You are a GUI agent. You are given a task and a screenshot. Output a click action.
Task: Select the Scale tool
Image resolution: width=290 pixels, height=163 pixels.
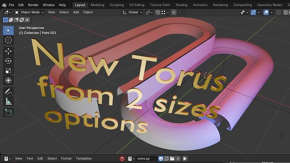(x=8, y=71)
